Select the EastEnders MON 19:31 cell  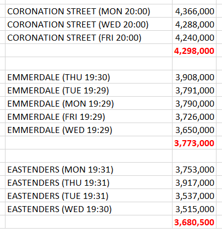[88, 169]
